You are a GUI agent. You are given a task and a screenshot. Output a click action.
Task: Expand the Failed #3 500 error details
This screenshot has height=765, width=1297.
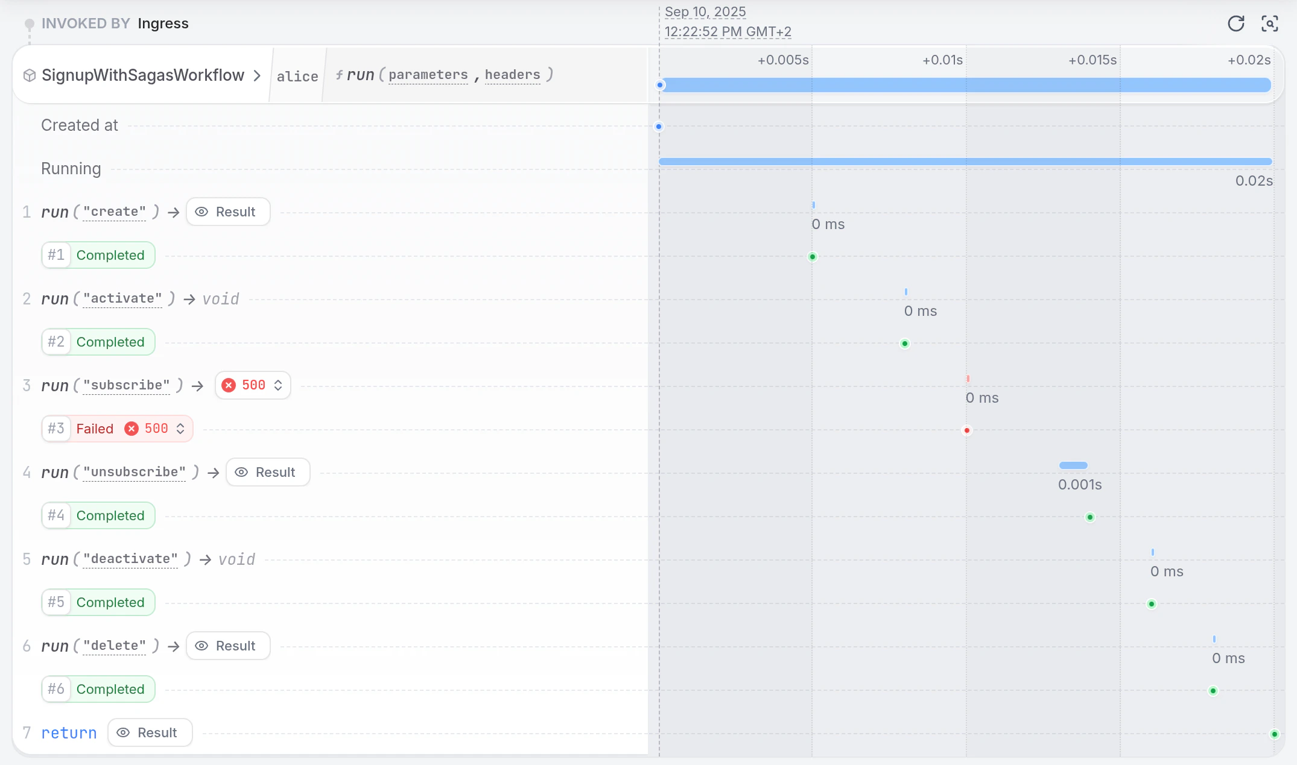click(180, 429)
